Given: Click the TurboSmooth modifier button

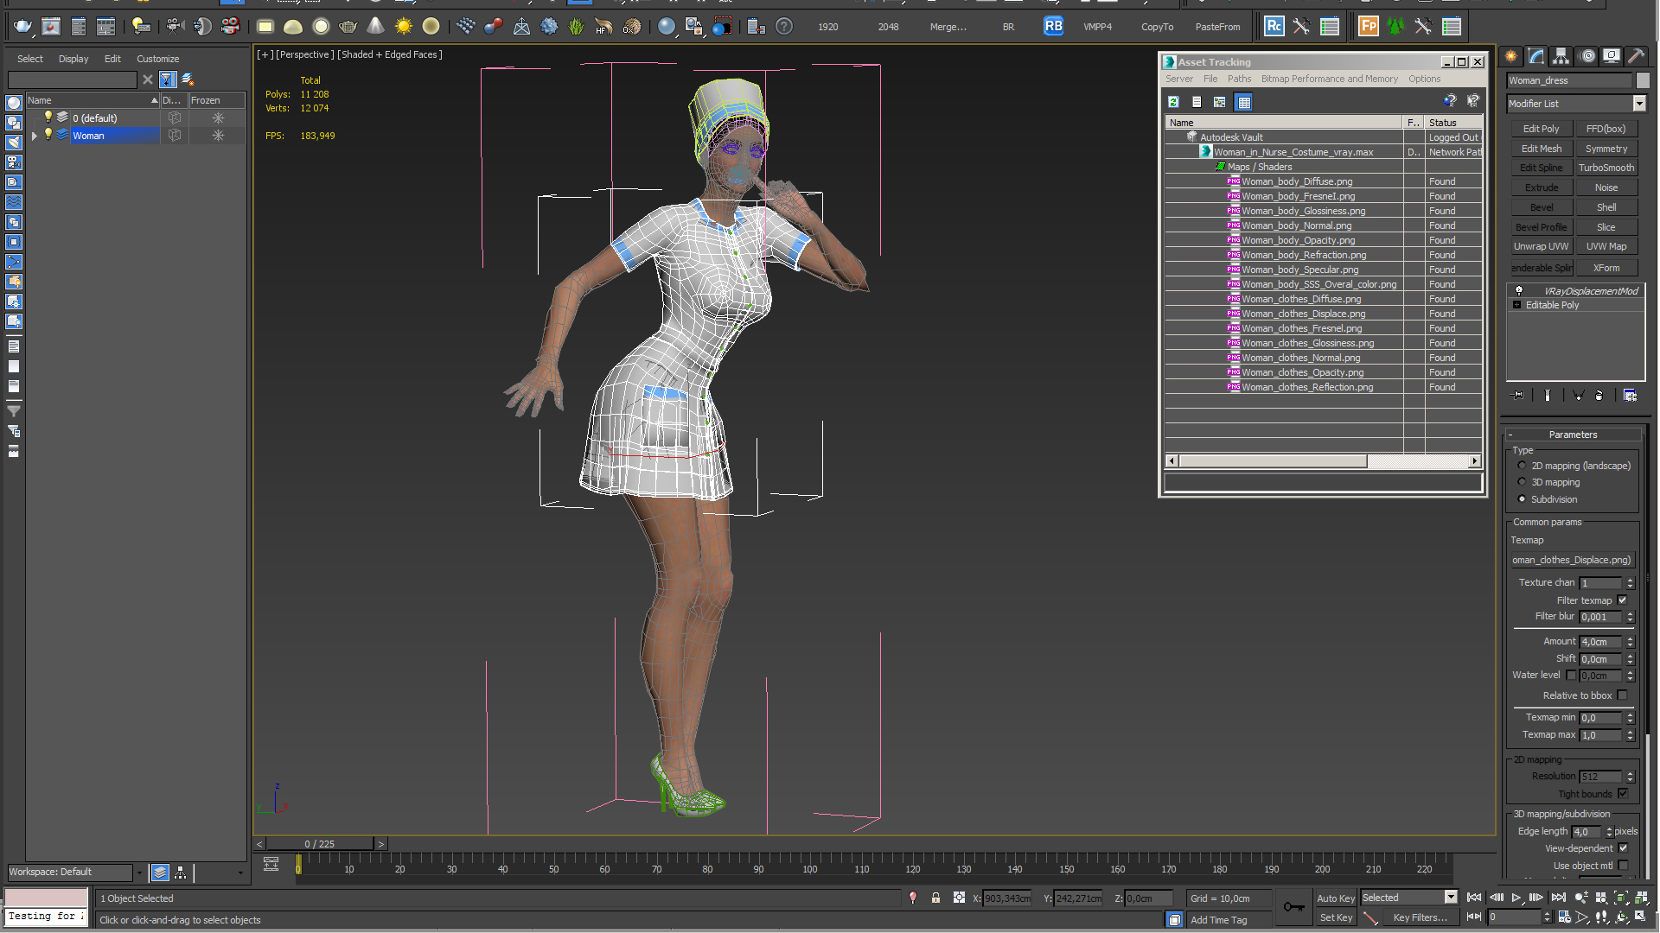Looking at the screenshot, I should tap(1606, 168).
